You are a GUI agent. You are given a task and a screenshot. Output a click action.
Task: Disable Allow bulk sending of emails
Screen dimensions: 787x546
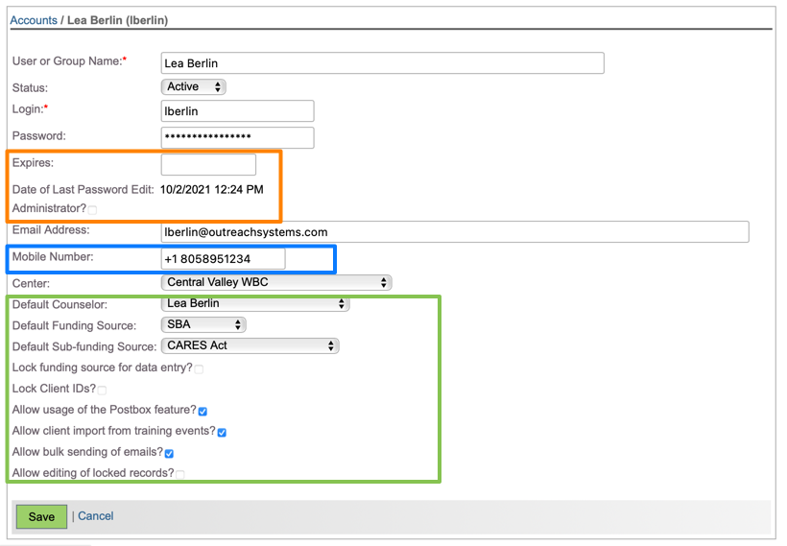(x=169, y=453)
